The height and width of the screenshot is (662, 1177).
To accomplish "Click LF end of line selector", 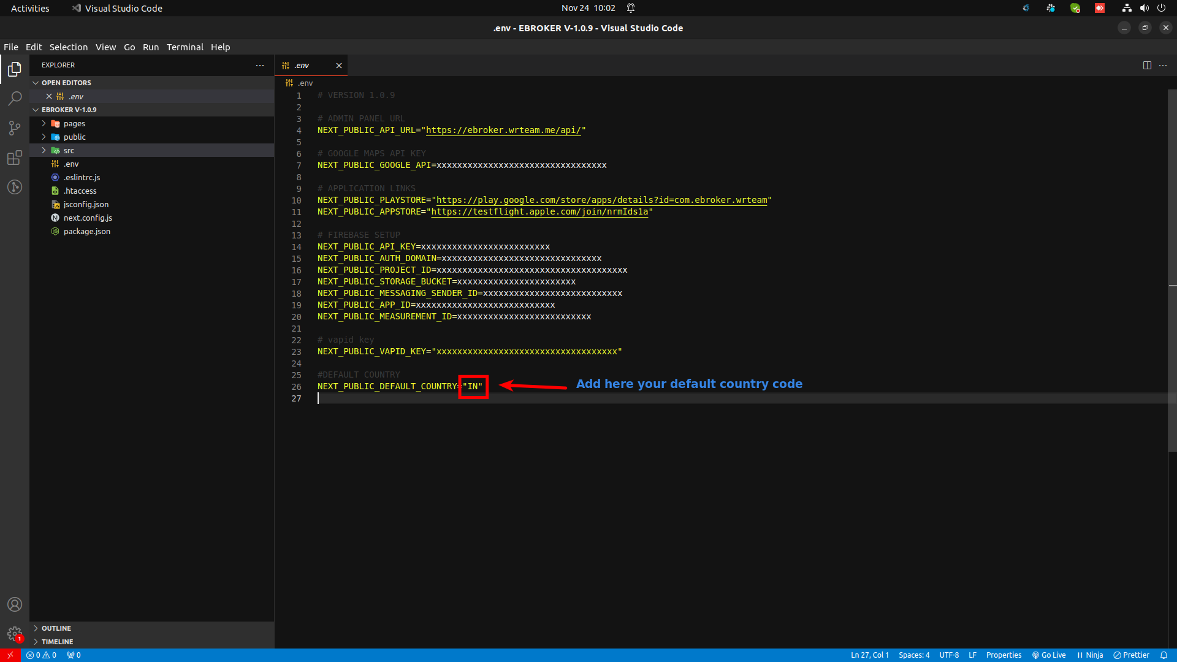I will pos(972,655).
